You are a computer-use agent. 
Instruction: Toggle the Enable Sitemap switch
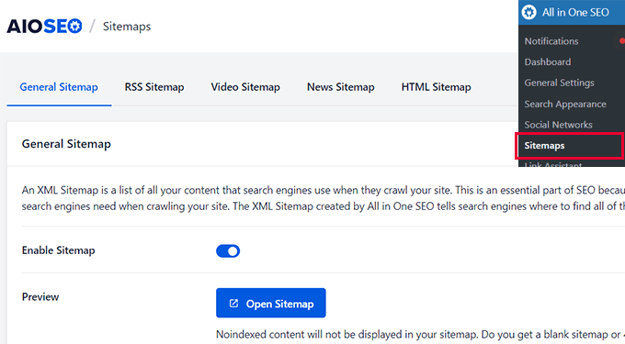(228, 251)
